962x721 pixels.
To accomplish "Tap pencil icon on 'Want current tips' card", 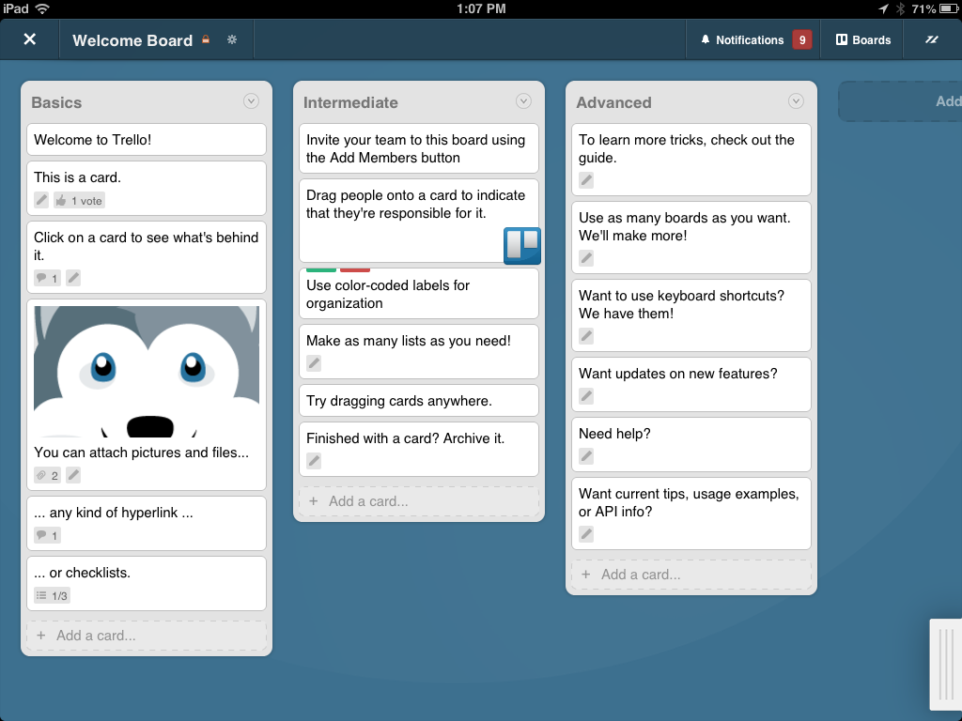I will 586,534.
